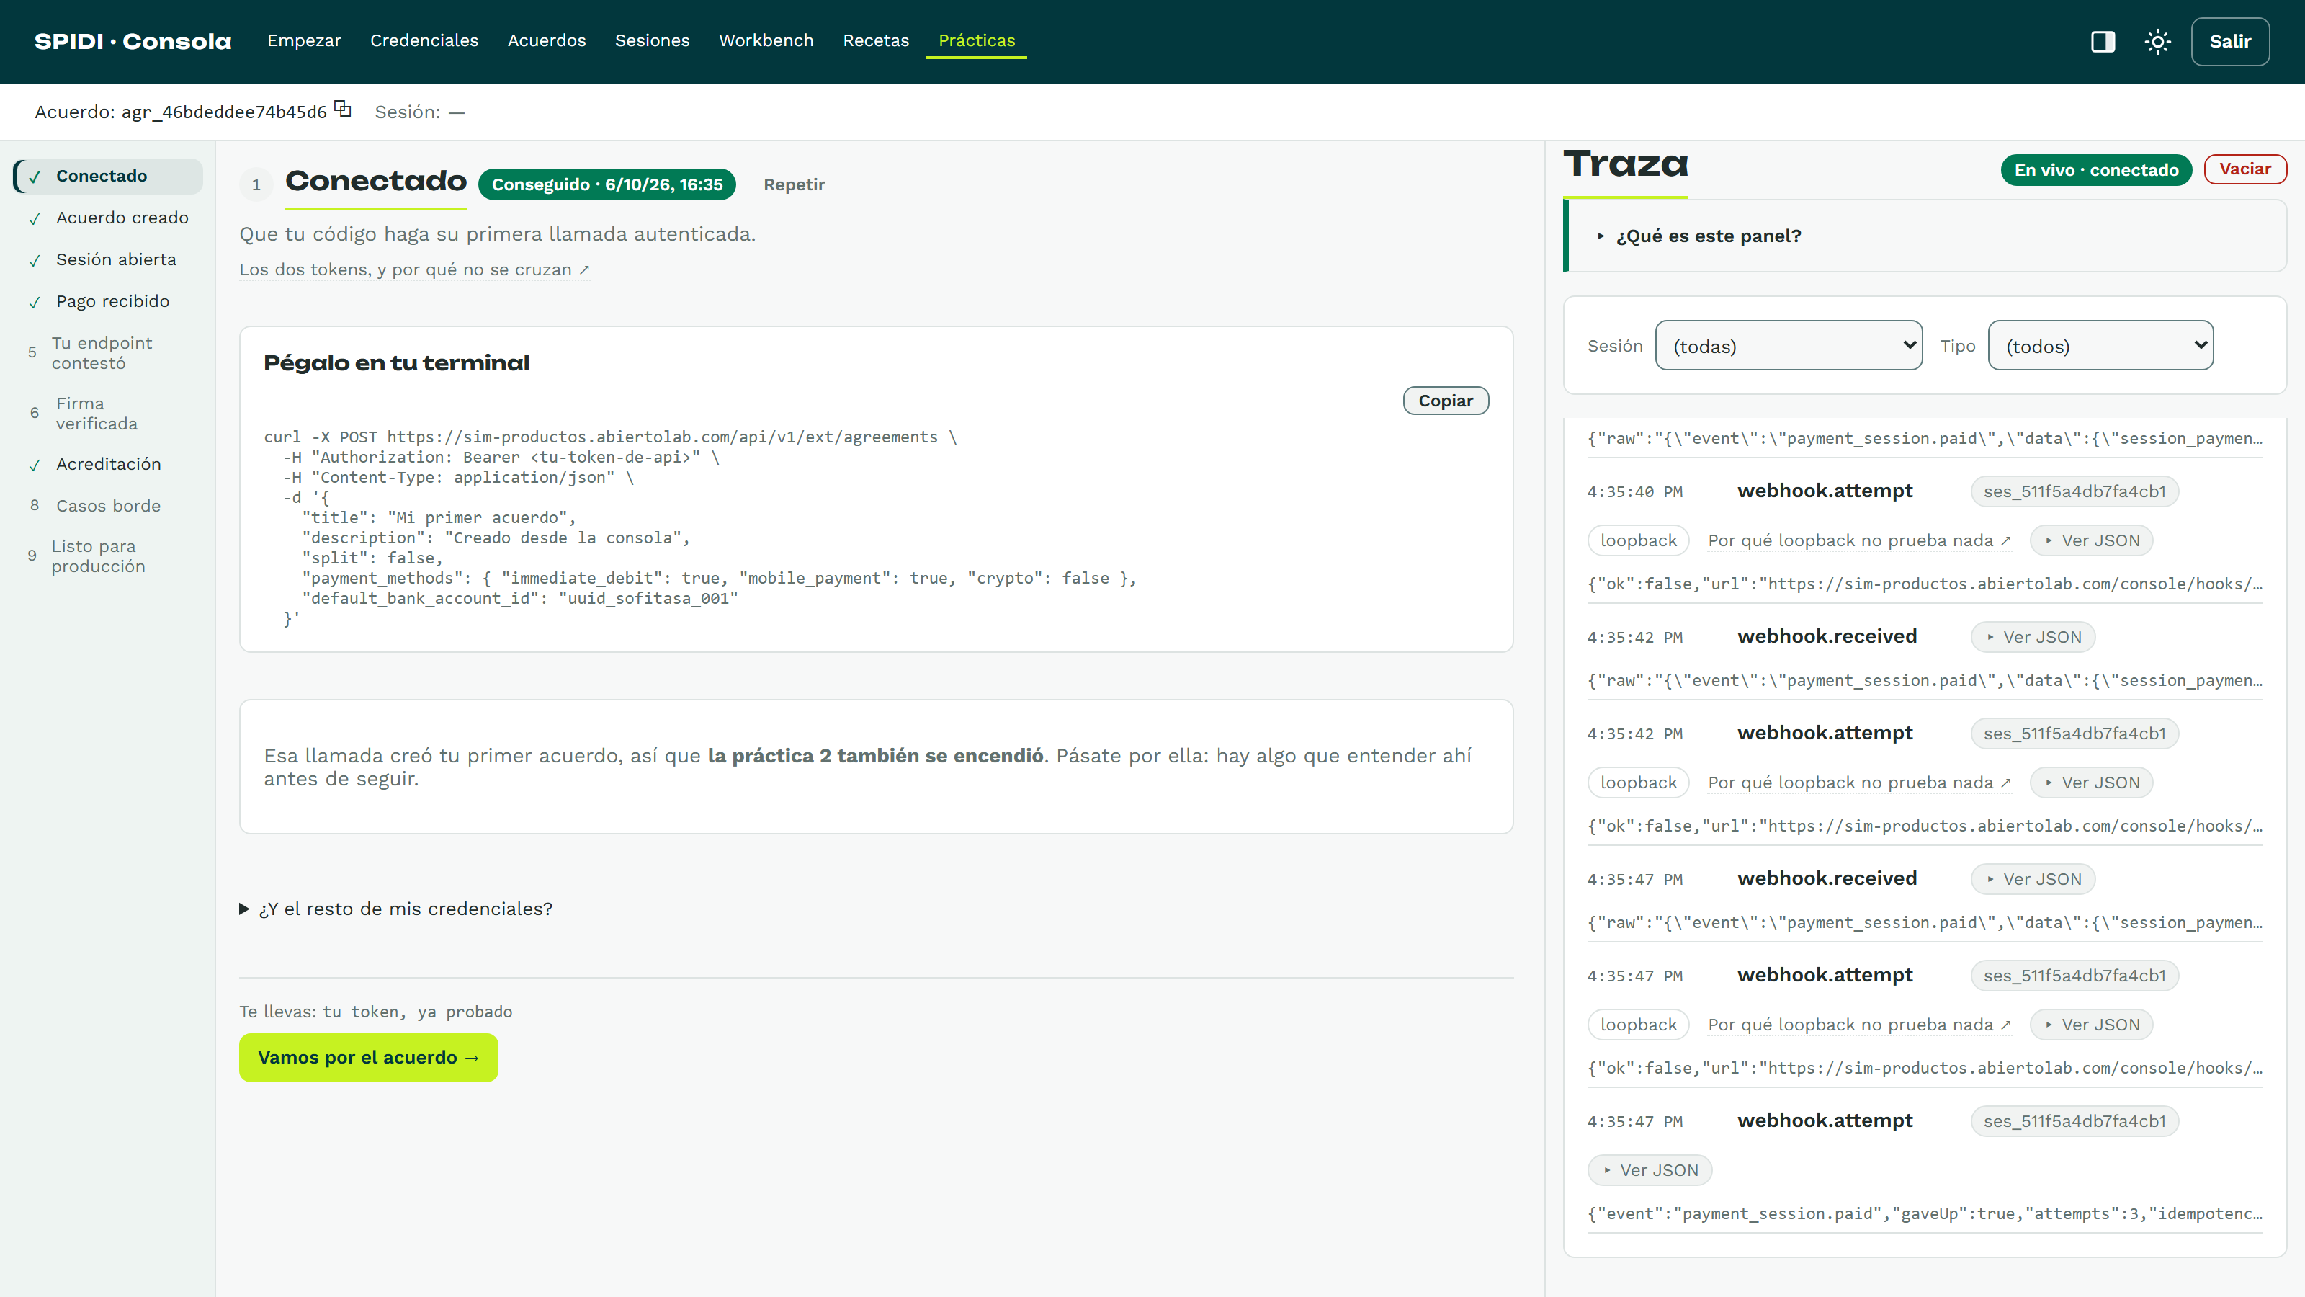Open the Pago recibido practice step
2305x1297 pixels.
[x=108, y=302]
